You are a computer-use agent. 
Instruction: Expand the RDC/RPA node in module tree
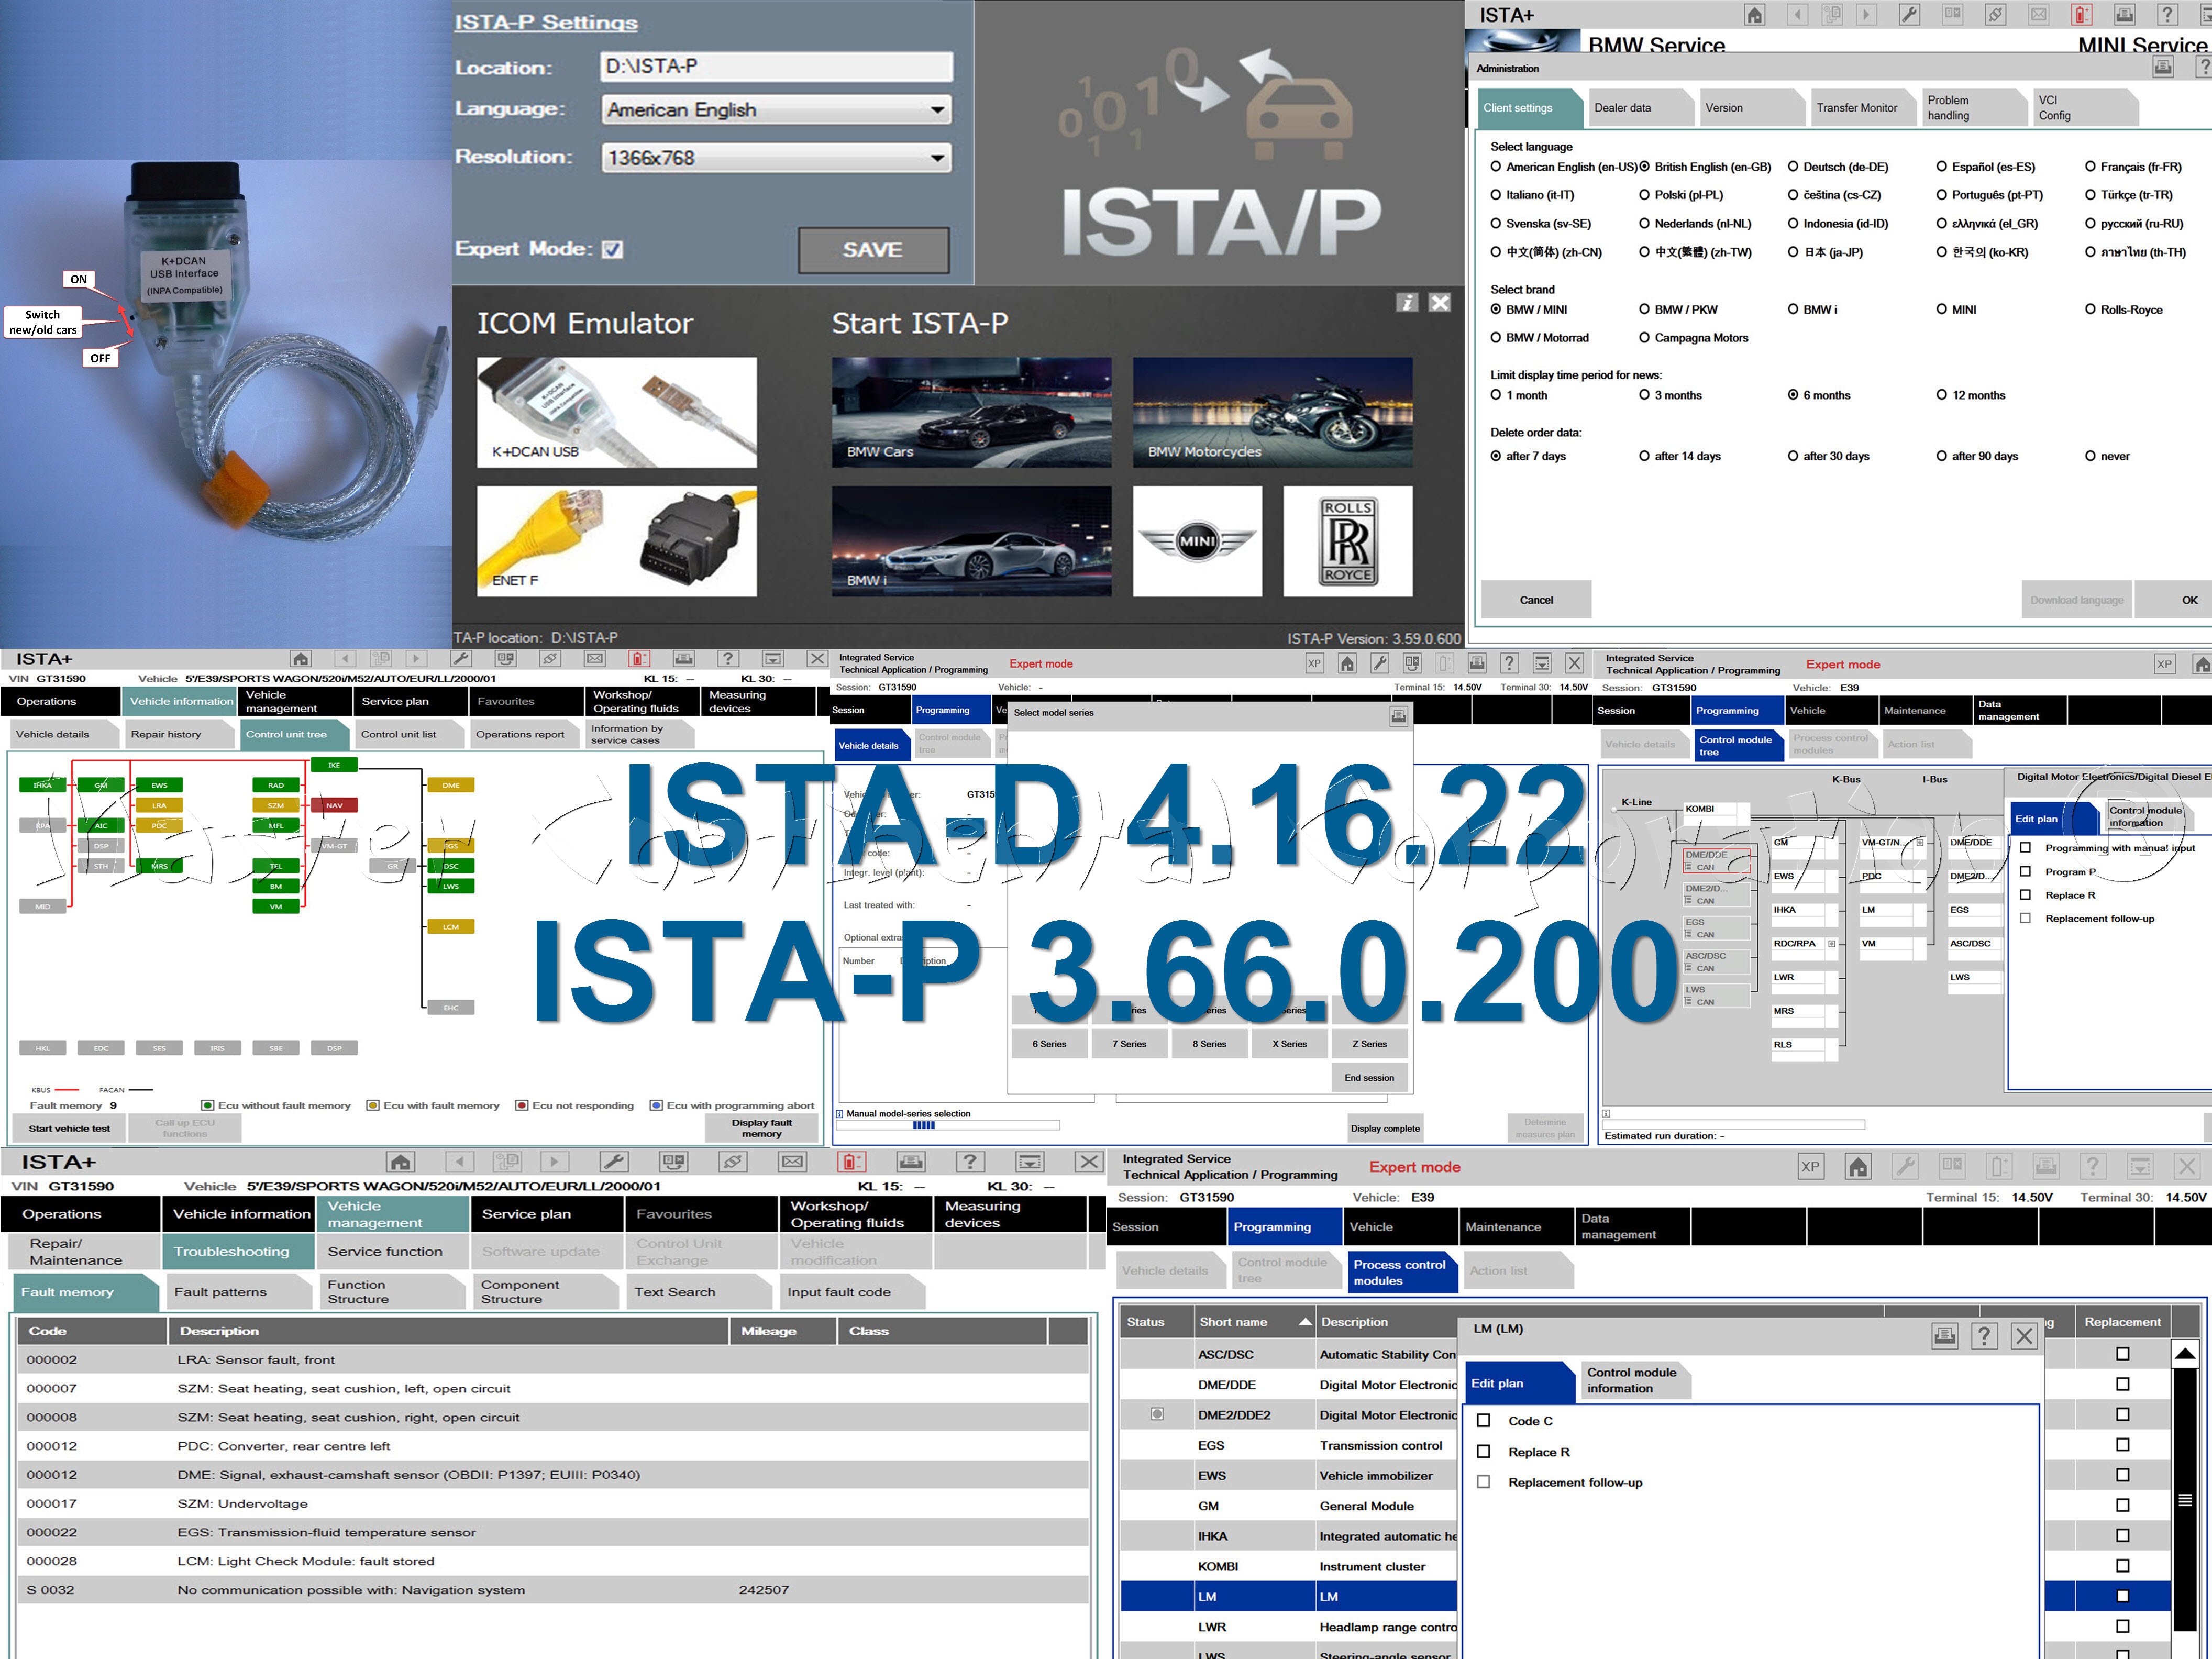[1831, 944]
